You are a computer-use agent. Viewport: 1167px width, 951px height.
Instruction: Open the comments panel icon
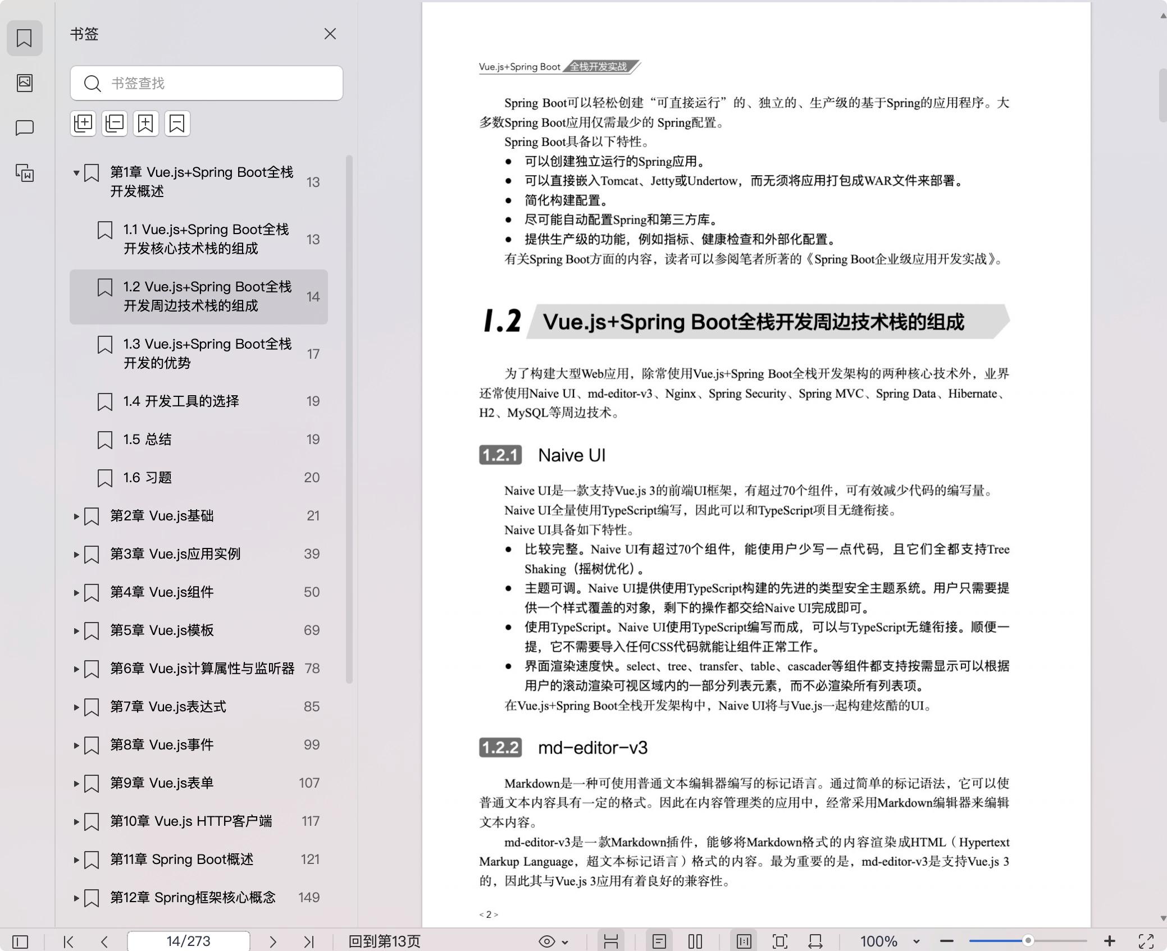tap(24, 128)
